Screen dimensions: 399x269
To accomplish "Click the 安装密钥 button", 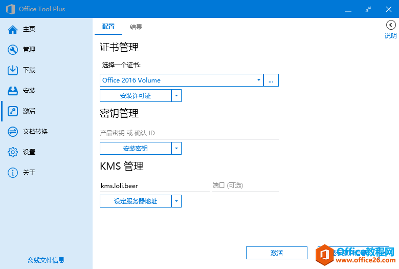I will click(136, 149).
